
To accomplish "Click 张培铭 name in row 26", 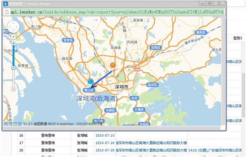I will [x=82, y=135].
